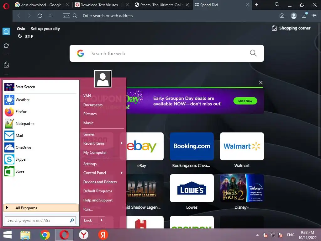The height and width of the screenshot is (241, 321).
Task: Open Mail app from start menu
Action: (41, 136)
